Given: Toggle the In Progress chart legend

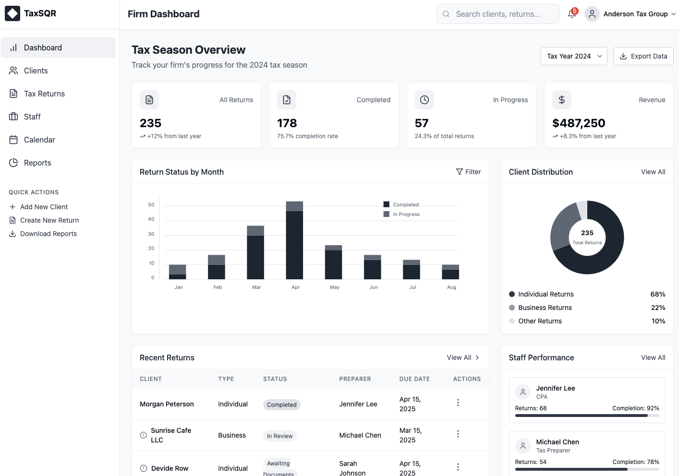Looking at the screenshot, I should pyautogui.click(x=401, y=214).
